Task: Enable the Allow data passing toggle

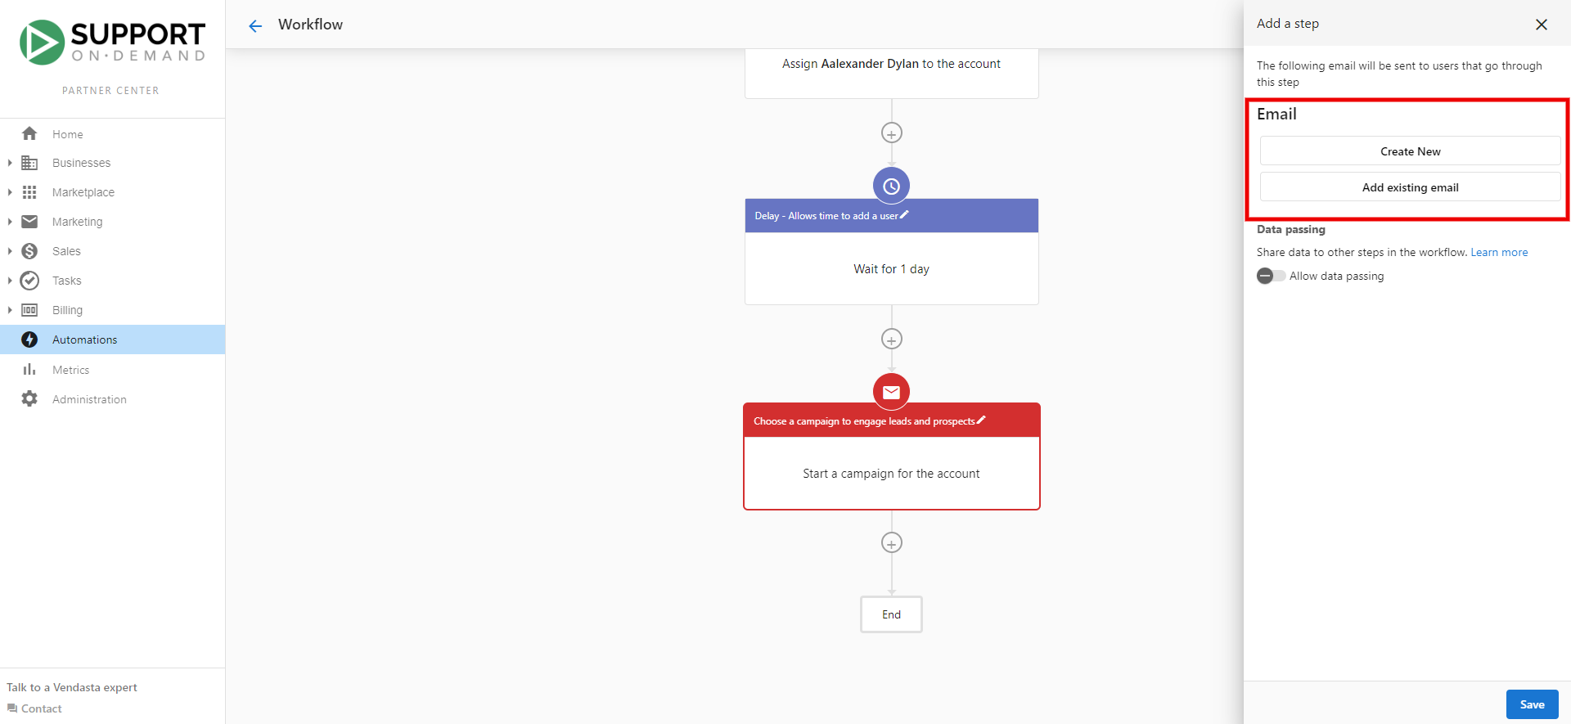Action: (x=1271, y=276)
